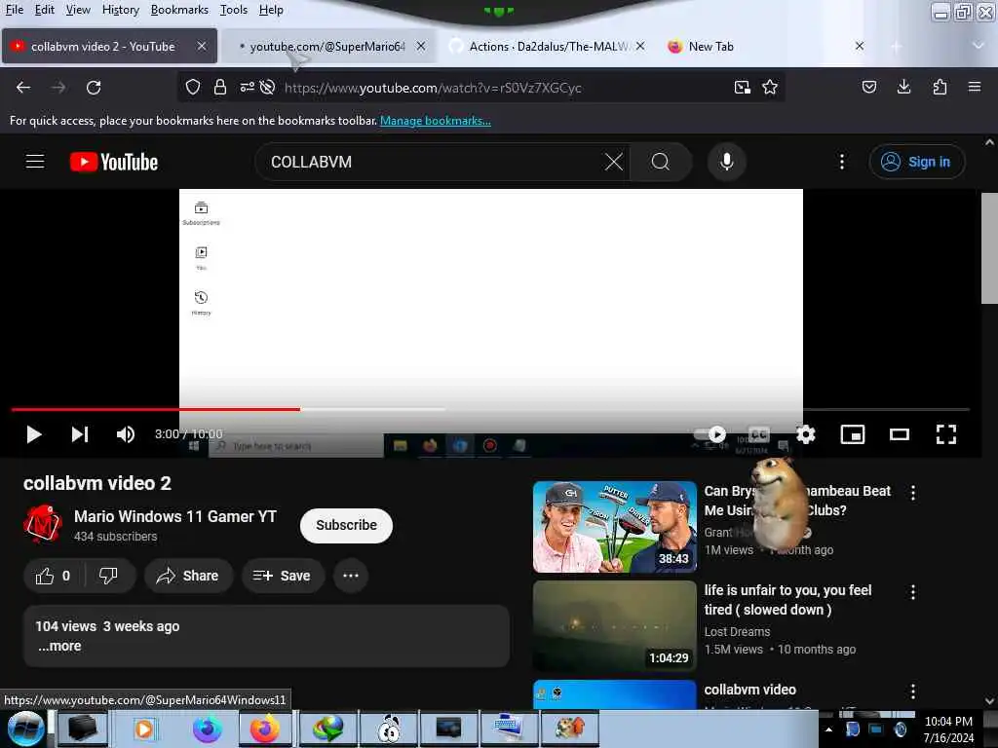Open Mario Windows 11 Gamer YT channel name
This screenshot has width=998, height=748.
175,516
